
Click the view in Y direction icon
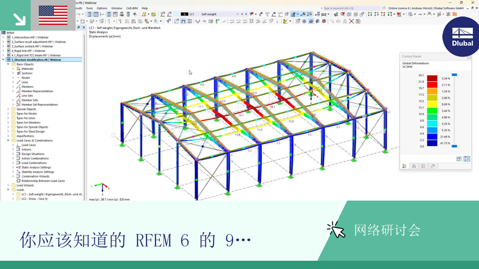point(377,14)
